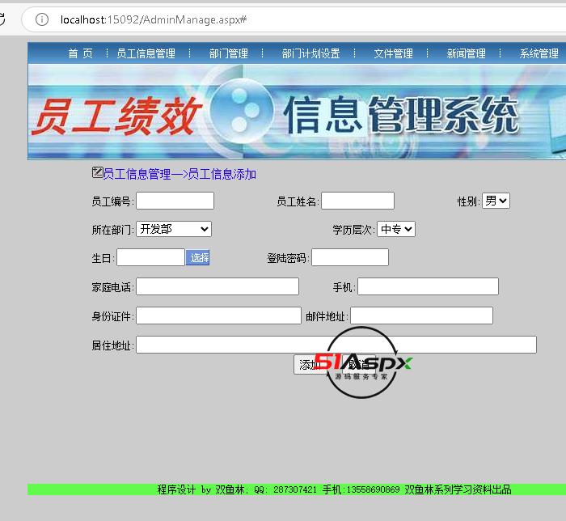Focus the 身份证件 input field
This screenshot has width=566, height=521.
click(218, 316)
